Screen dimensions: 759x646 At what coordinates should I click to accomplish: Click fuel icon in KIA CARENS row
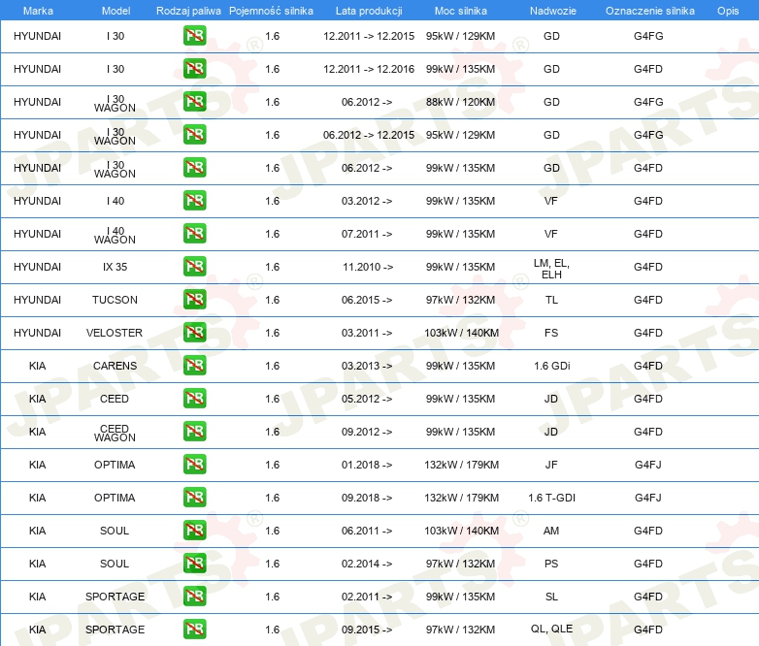[194, 366]
